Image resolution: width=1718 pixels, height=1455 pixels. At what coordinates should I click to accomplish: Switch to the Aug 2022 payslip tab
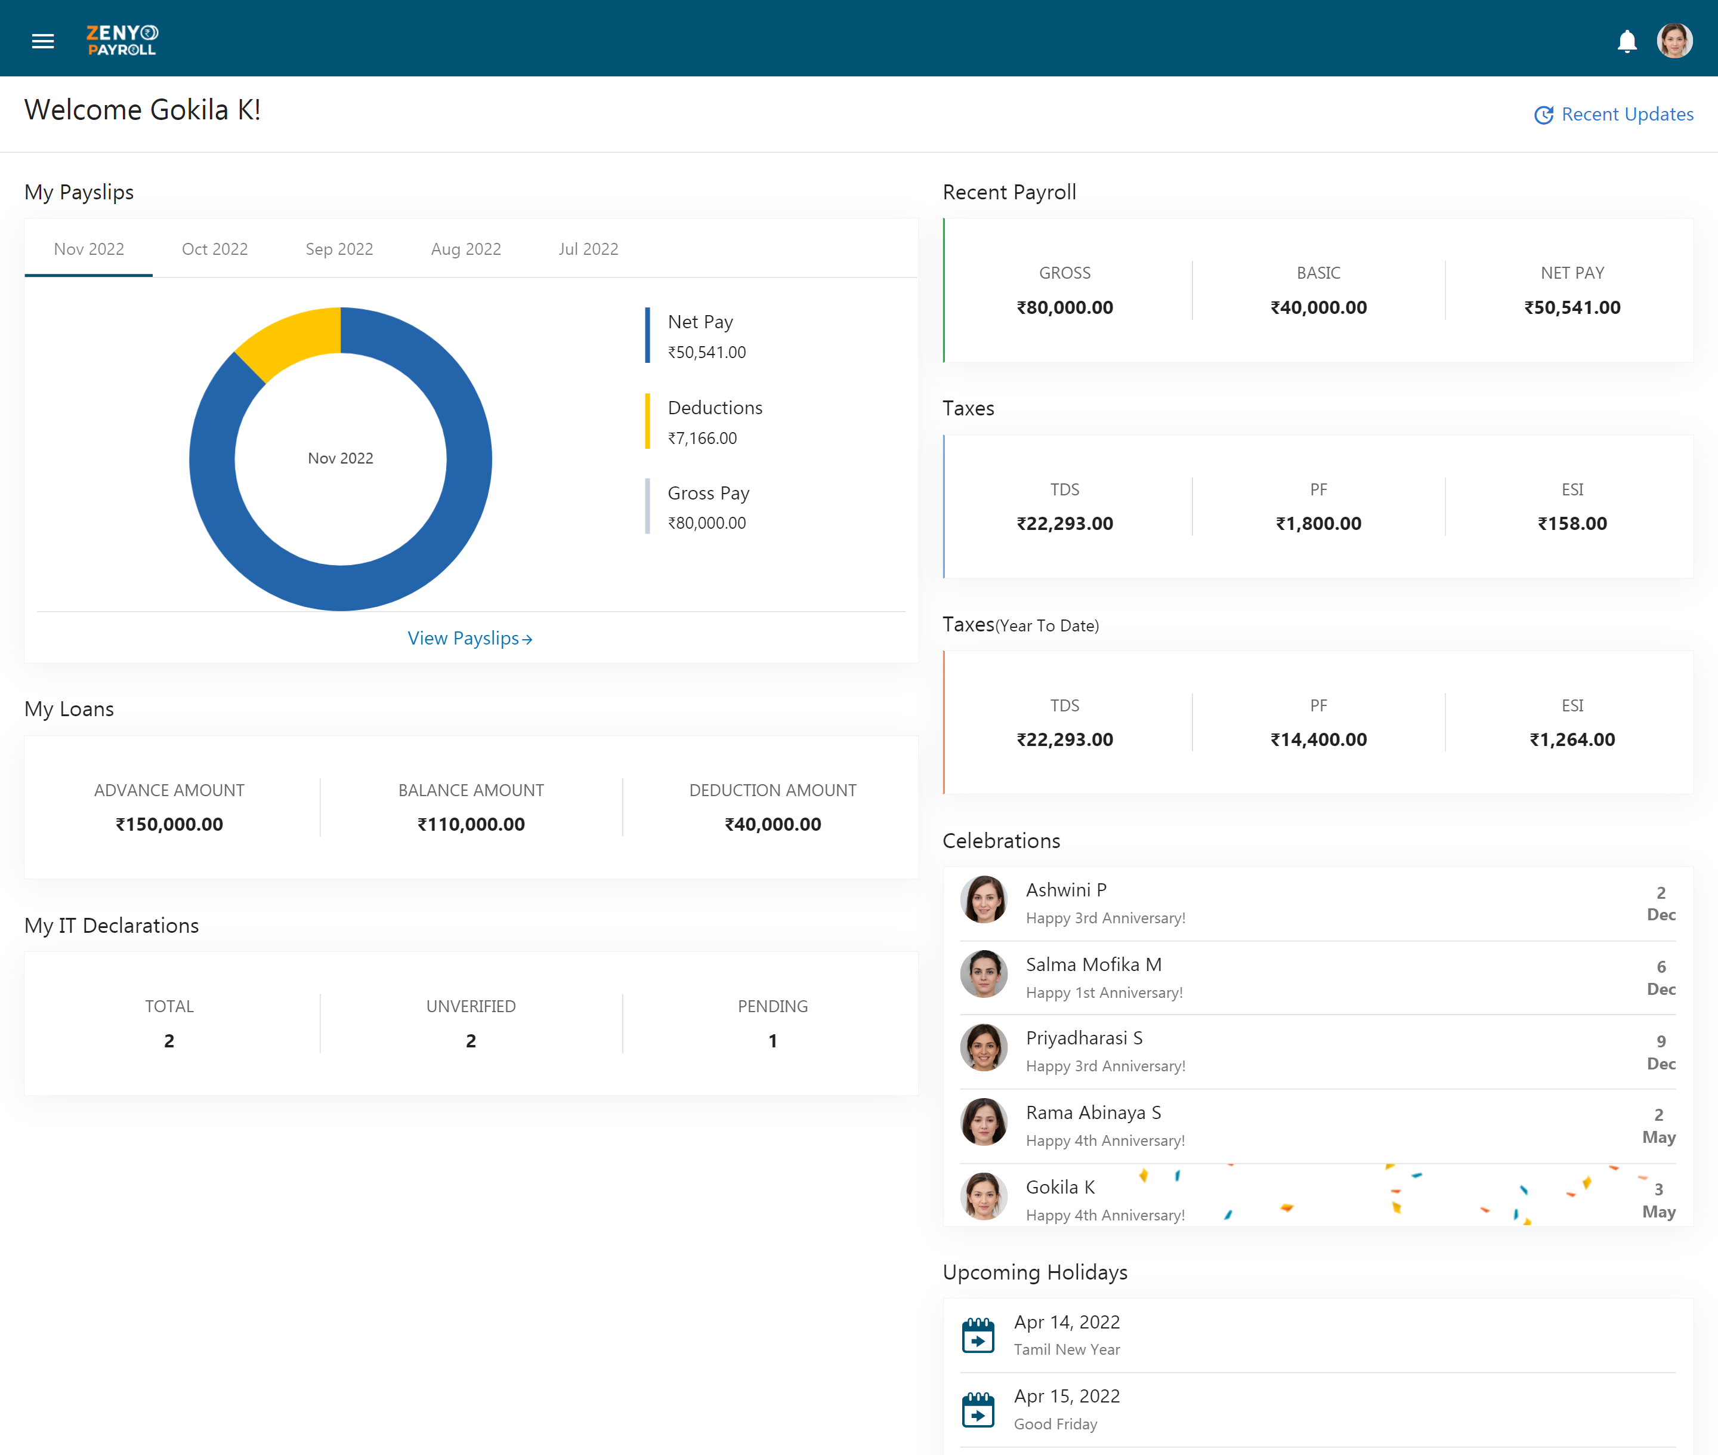click(x=466, y=249)
